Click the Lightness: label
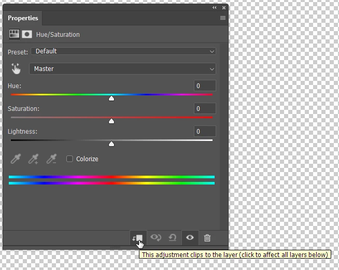Screen dimensions: 339x270 (x=22, y=132)
